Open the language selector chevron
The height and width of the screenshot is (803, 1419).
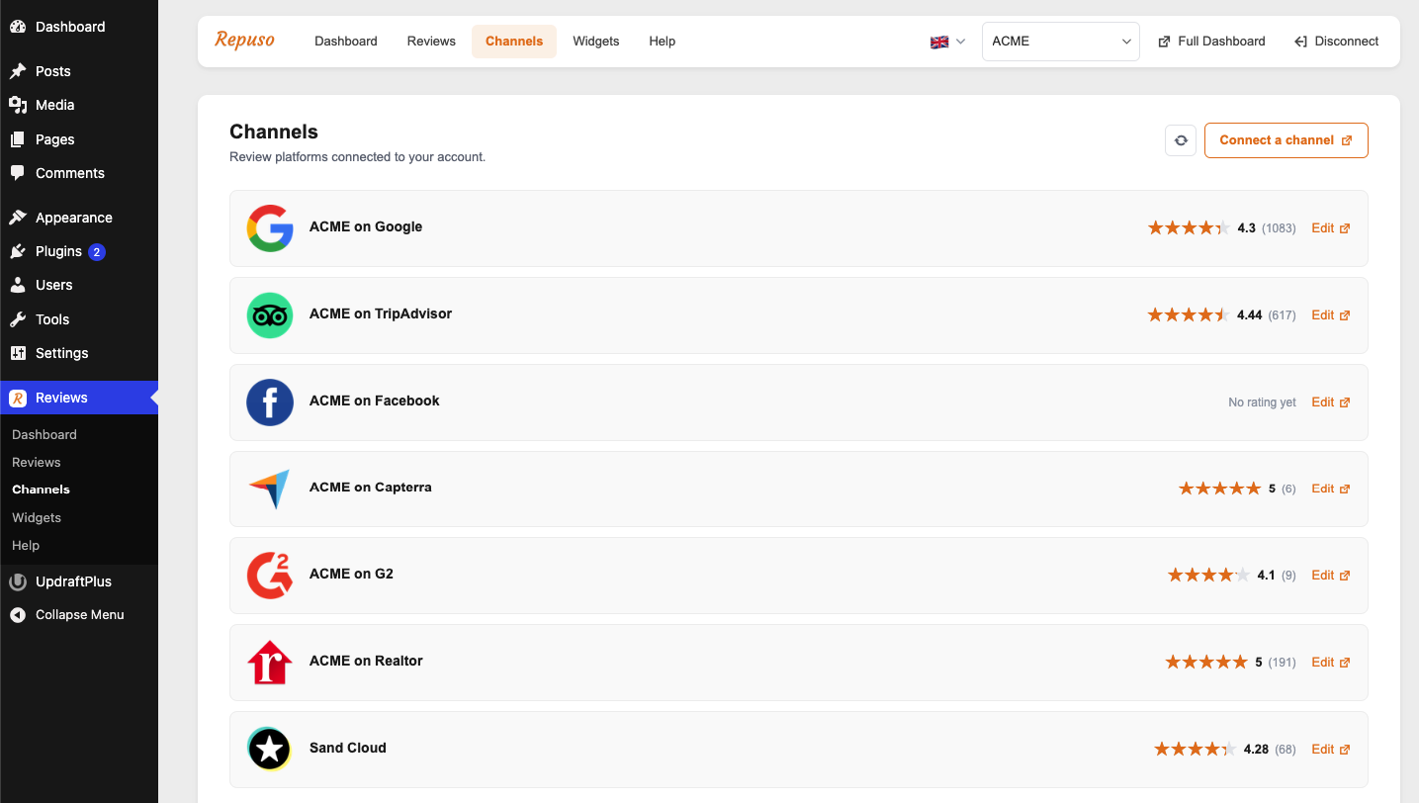(960, 42)
